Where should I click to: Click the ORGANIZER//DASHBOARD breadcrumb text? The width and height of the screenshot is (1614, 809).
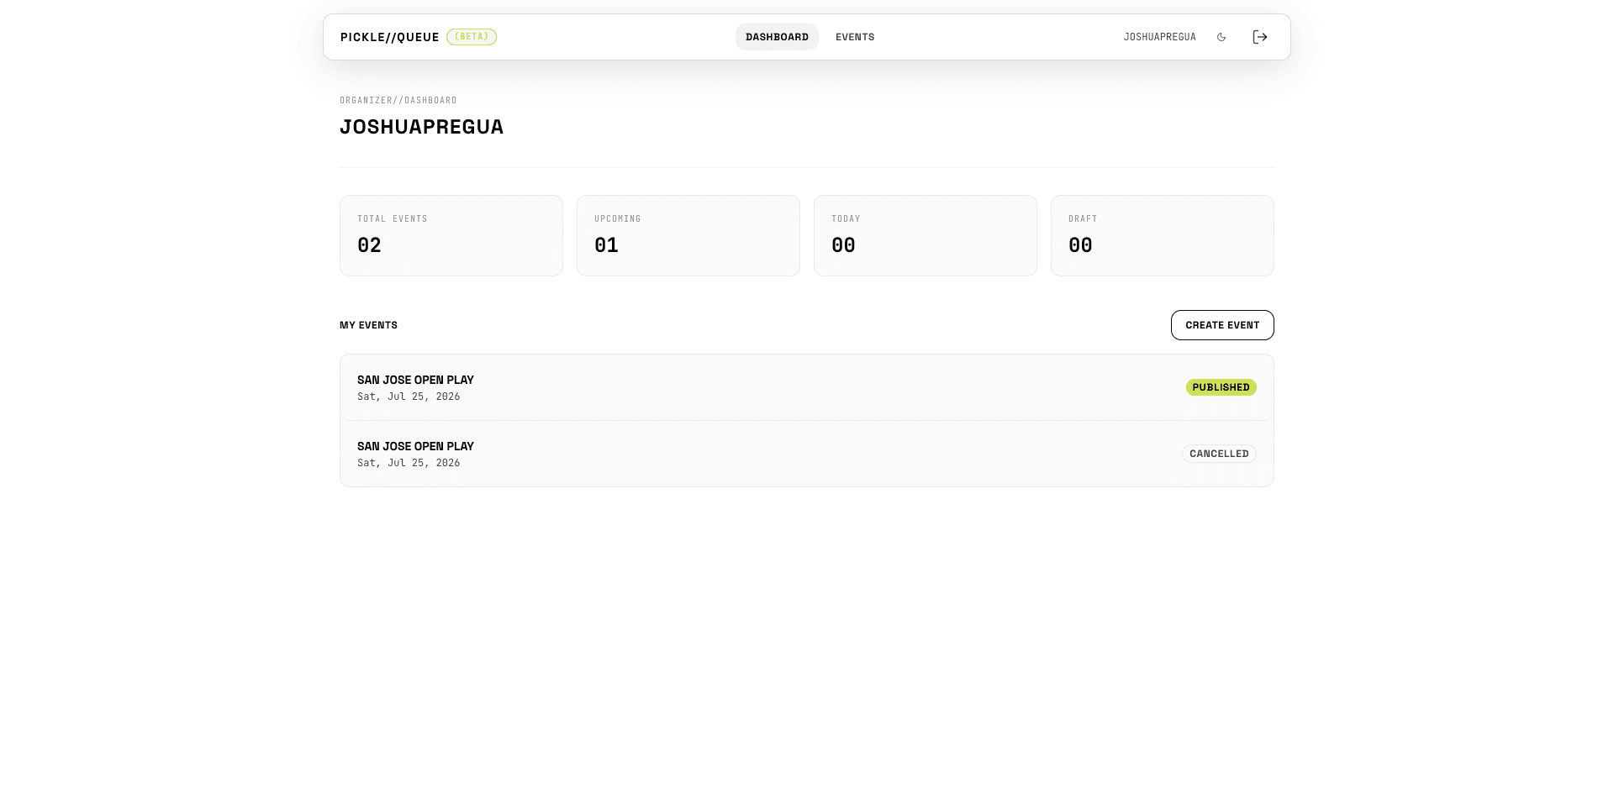(x=398, y=100)
